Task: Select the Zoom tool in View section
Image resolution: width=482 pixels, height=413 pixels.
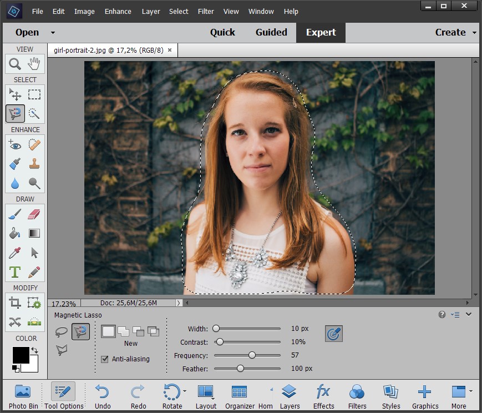Action: pyautogui.click(x=15, y=64)
